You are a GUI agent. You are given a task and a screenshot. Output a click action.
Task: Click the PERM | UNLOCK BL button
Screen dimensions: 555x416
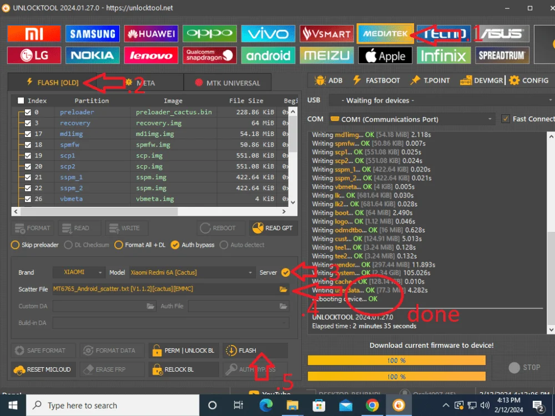click(x=183, y=351)
